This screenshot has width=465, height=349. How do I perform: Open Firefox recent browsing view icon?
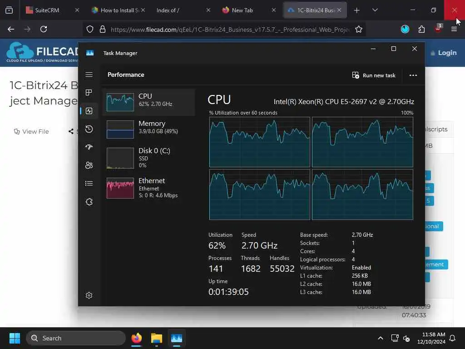point(9,10)
